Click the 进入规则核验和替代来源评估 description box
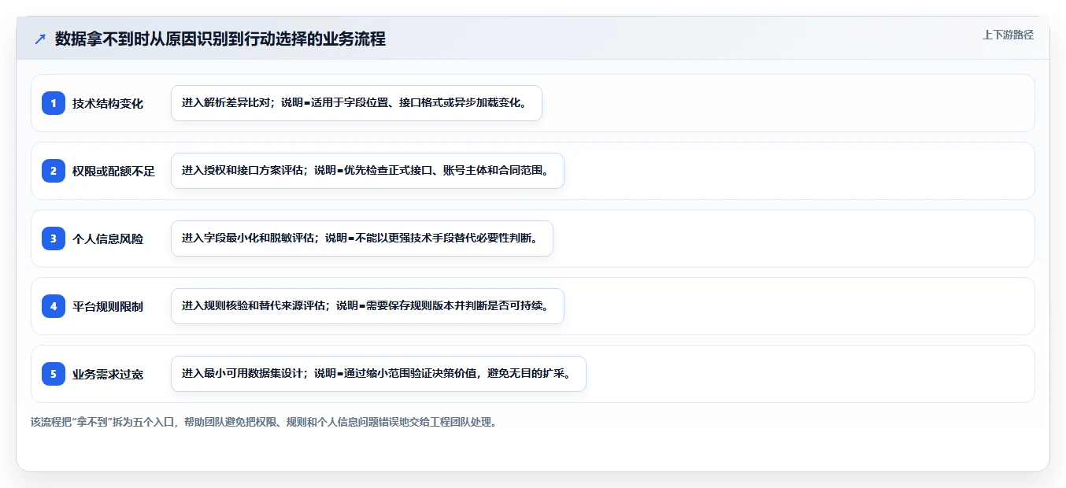The image size is (1066, 488). 368,306
